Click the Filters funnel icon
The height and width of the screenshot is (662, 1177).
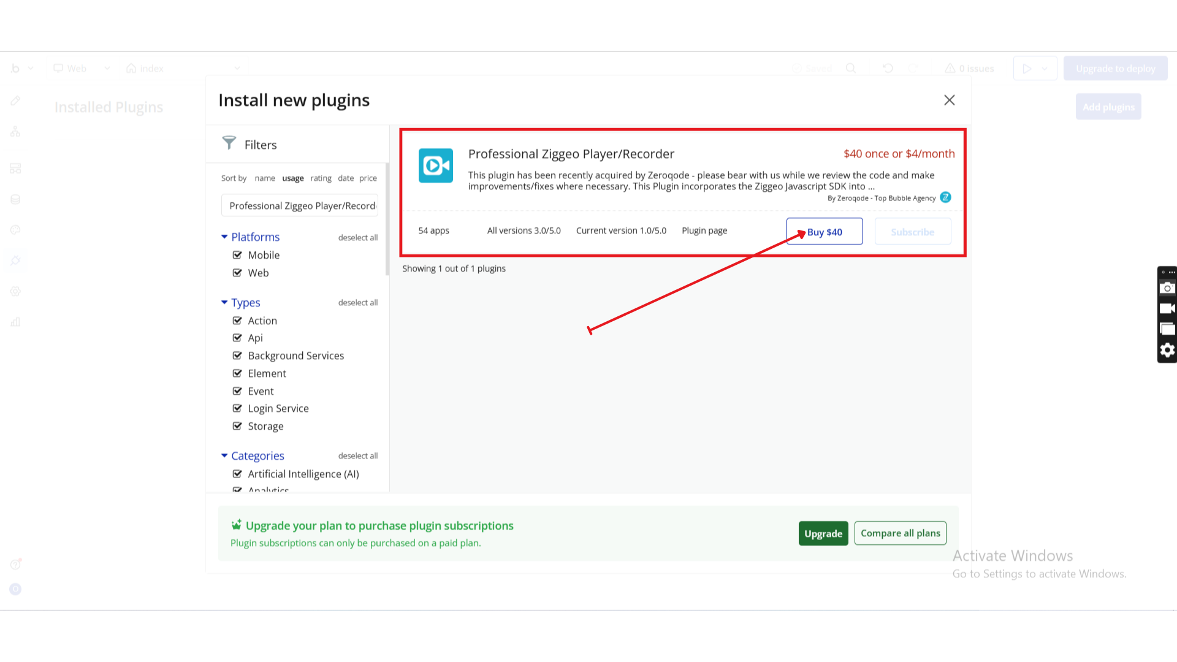[229, 143]
